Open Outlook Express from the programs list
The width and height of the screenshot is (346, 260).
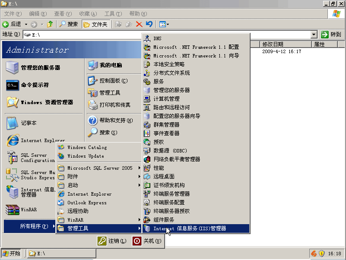click(x=99, y=203)
